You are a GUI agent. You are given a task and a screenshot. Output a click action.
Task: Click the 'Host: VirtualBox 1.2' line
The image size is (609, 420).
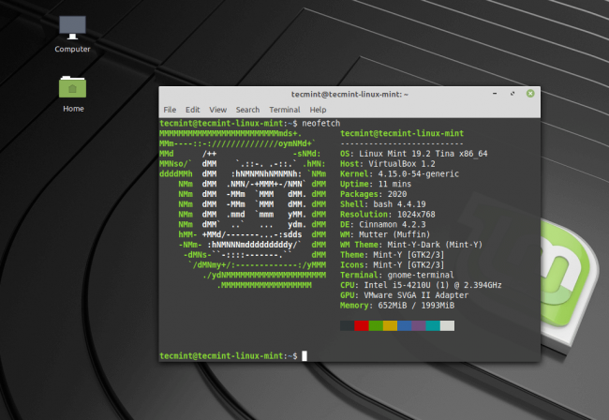388,163
